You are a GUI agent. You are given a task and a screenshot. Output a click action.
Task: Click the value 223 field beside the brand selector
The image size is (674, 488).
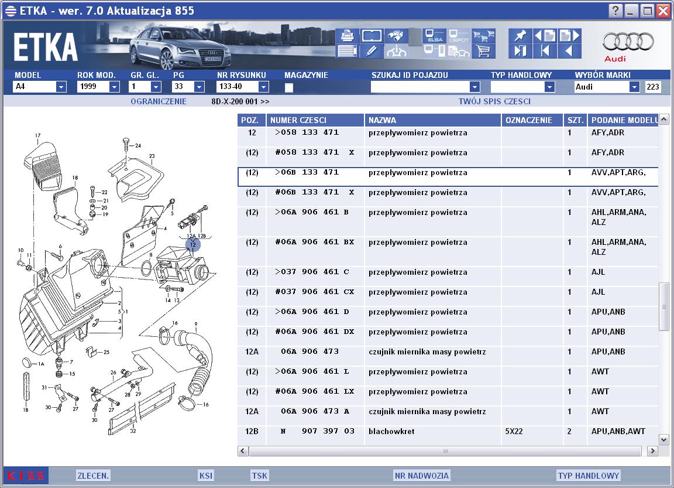pyautogui.click(x=652, y=87)
